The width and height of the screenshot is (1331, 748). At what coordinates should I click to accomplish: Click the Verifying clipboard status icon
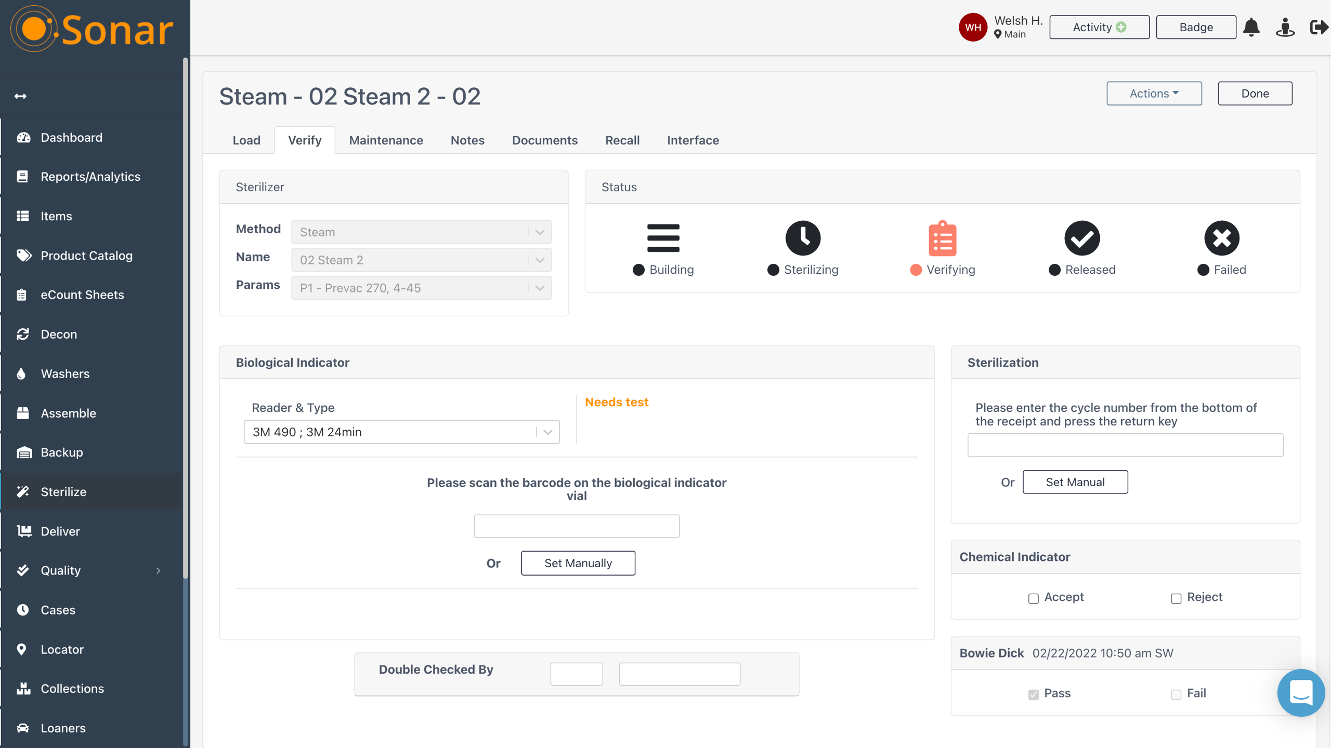[x=942, y=238]
